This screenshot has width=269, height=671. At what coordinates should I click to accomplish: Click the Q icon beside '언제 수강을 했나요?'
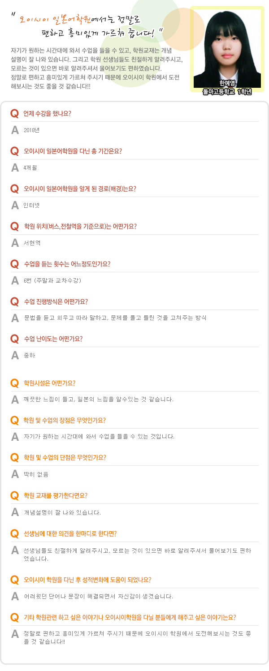[15, 114]
